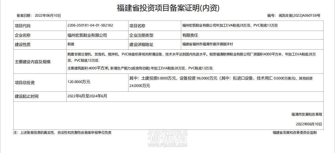The height and width of the screenshot is (153, 335).
Task: Select the line beginning 购置安装注塑机
Action: (191, 54)
